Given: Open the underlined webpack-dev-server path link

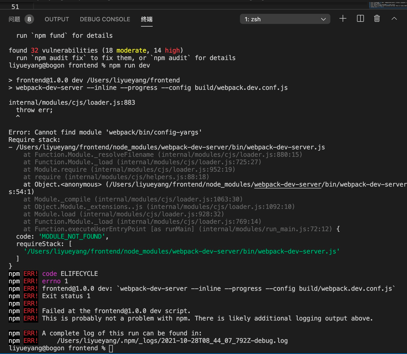Looking at the screenshot, I should (x=288, y=184).
